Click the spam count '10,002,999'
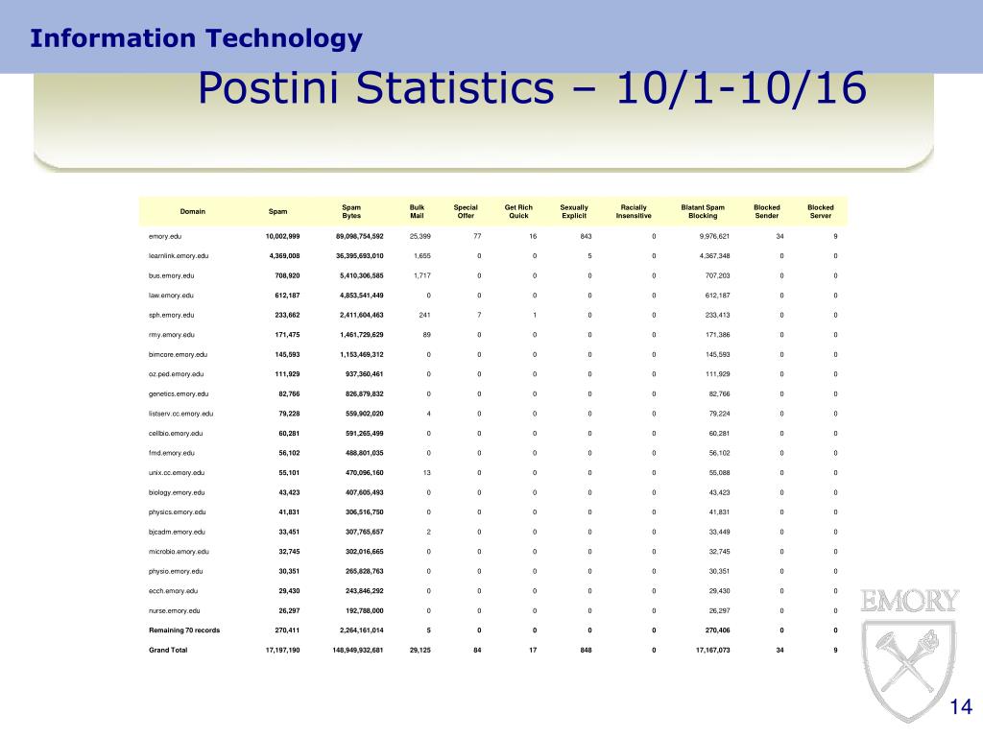The height and width of the screenshot is (737, 983). pos(283,237)
